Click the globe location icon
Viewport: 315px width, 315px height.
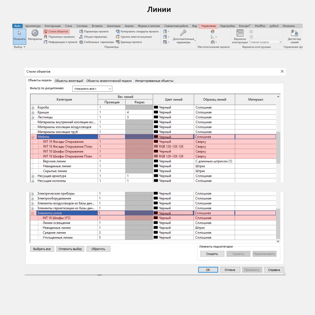tap(213, 31)
